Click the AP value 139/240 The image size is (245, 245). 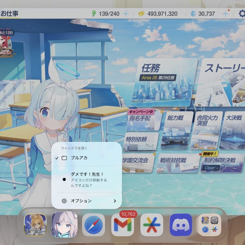point(109,14)
